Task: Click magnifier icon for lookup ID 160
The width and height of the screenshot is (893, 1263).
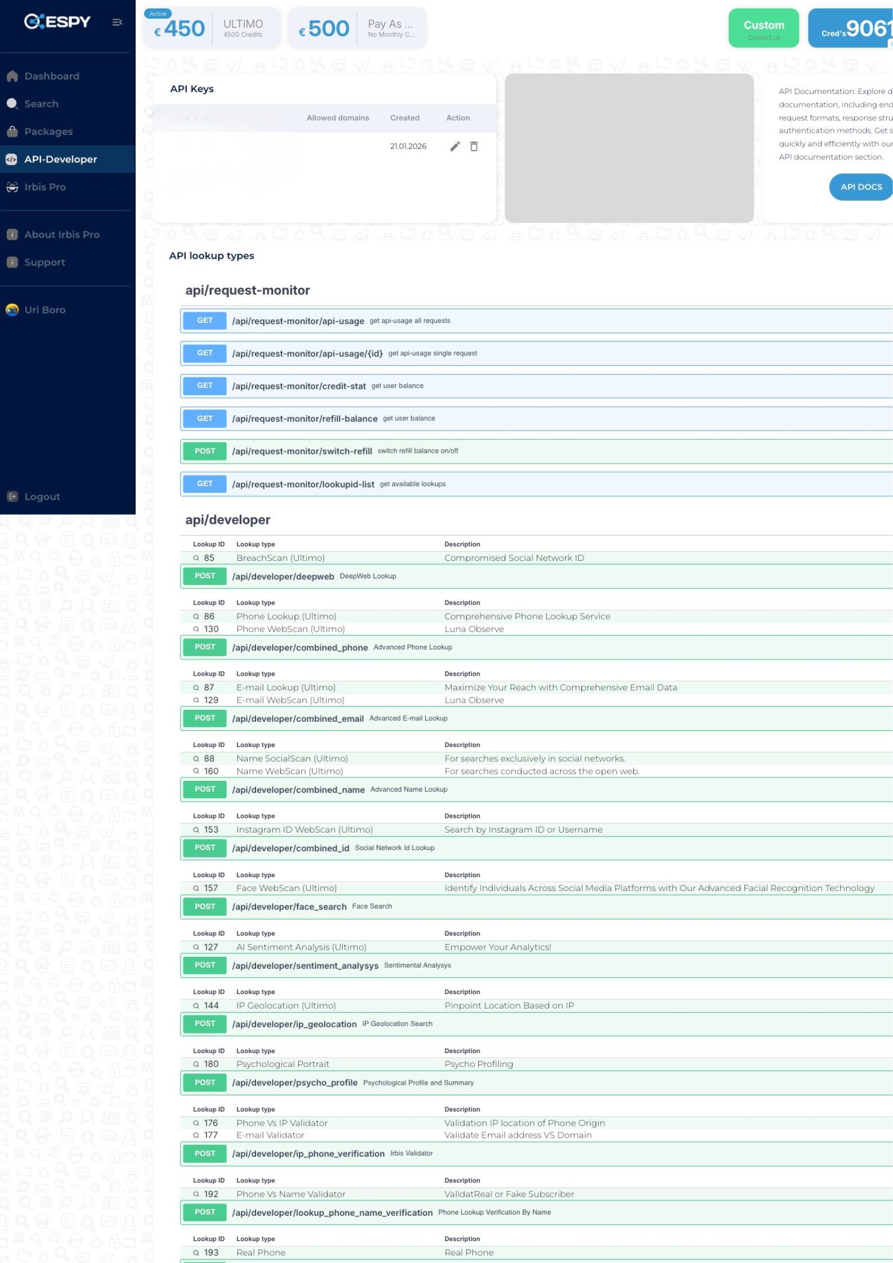Action: [x=196, y=771]
